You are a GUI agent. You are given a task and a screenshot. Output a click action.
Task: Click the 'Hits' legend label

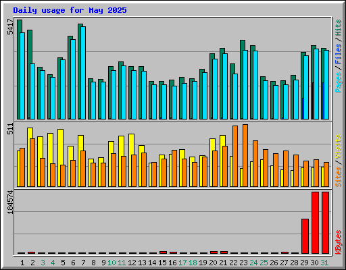coord(339,28)
